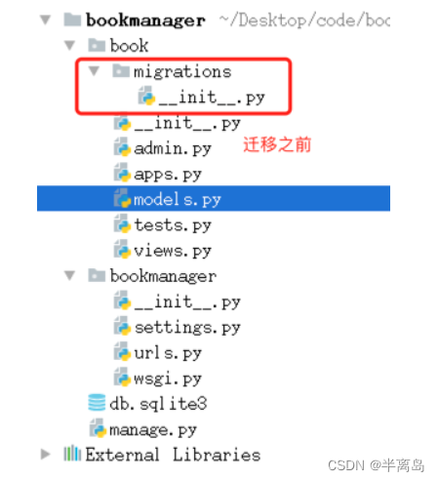
Task: Click the External Libraries bar-chart icon
Action: [72, 454]
